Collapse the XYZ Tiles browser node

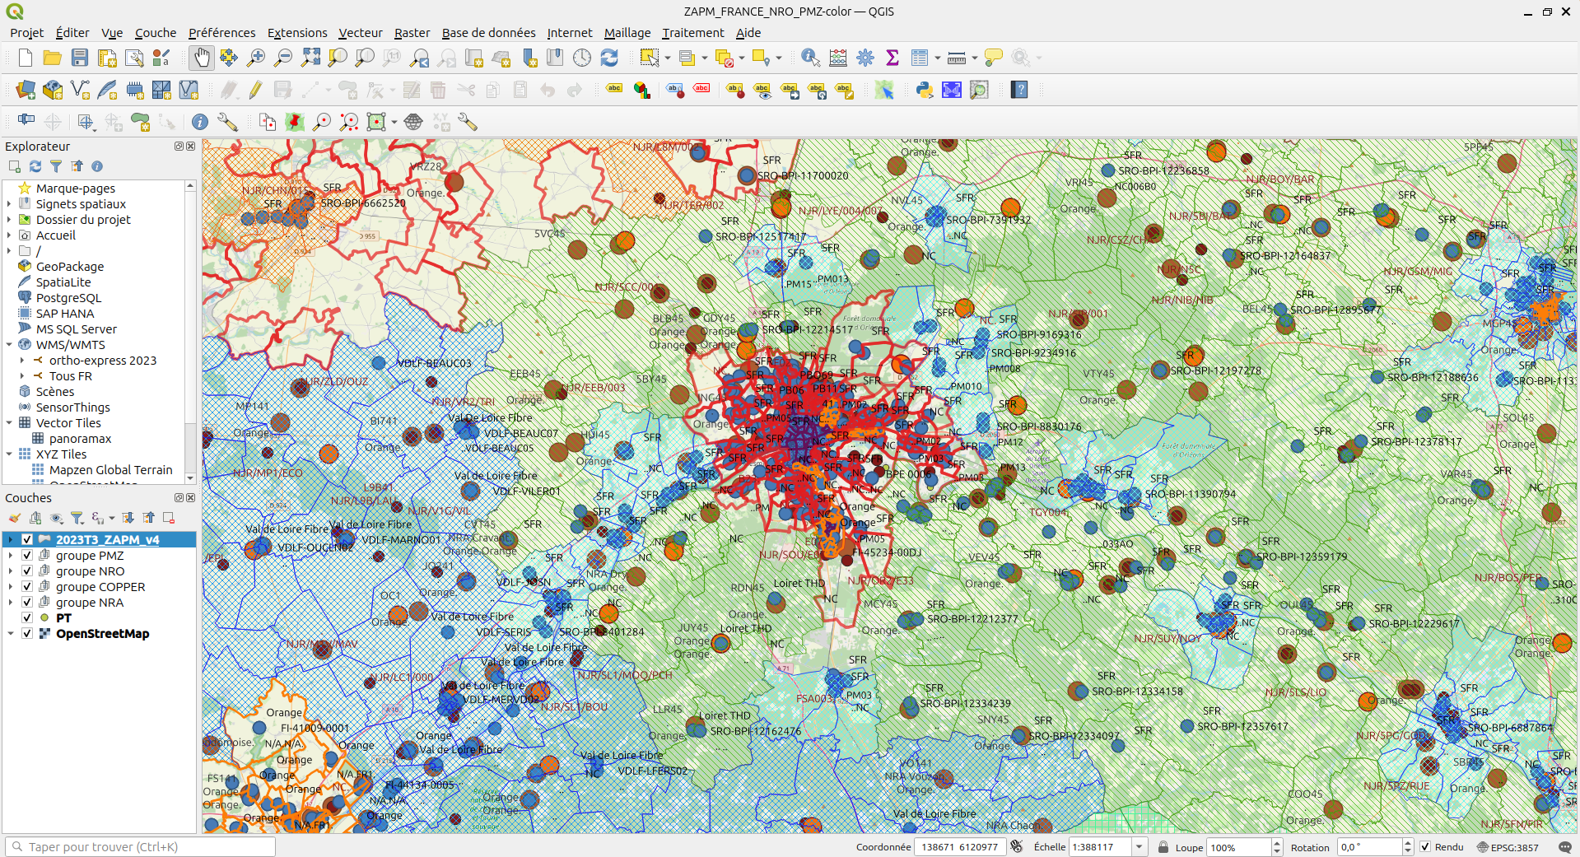pyautogui.click(x=9, y=454)
